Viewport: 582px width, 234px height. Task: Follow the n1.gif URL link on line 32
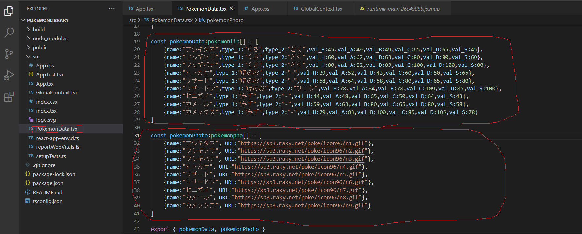(x=302, y=143)
